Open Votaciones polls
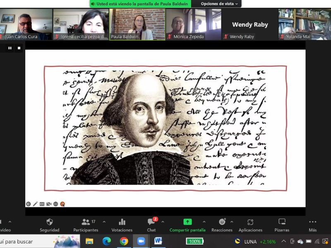Viewport: 331px width, 248px height. (x=122, y=225)
